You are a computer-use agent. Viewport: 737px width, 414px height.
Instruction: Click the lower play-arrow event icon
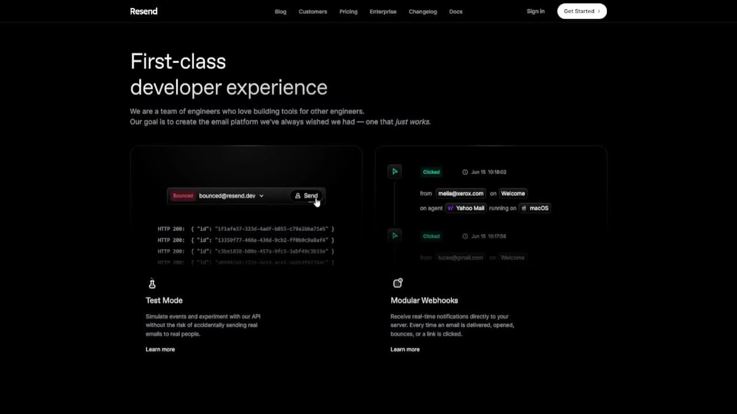pyautogui.click(x=394, y=236)
